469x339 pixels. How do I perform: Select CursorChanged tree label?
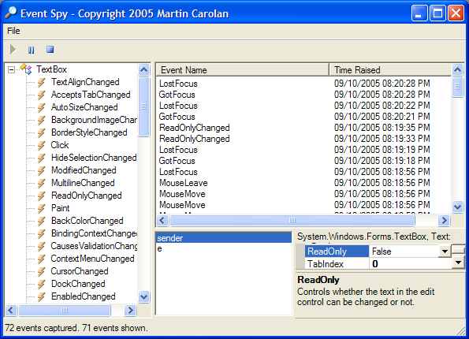(x=80, y=271)
